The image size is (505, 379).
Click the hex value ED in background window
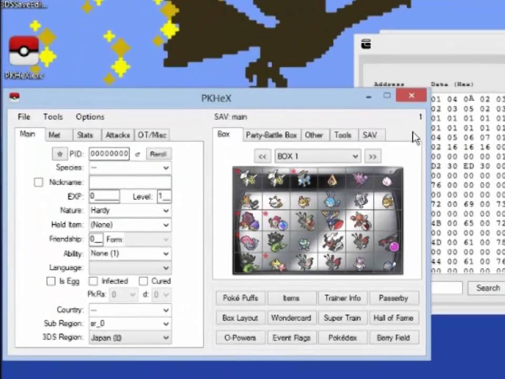click(x=468, y=166)
